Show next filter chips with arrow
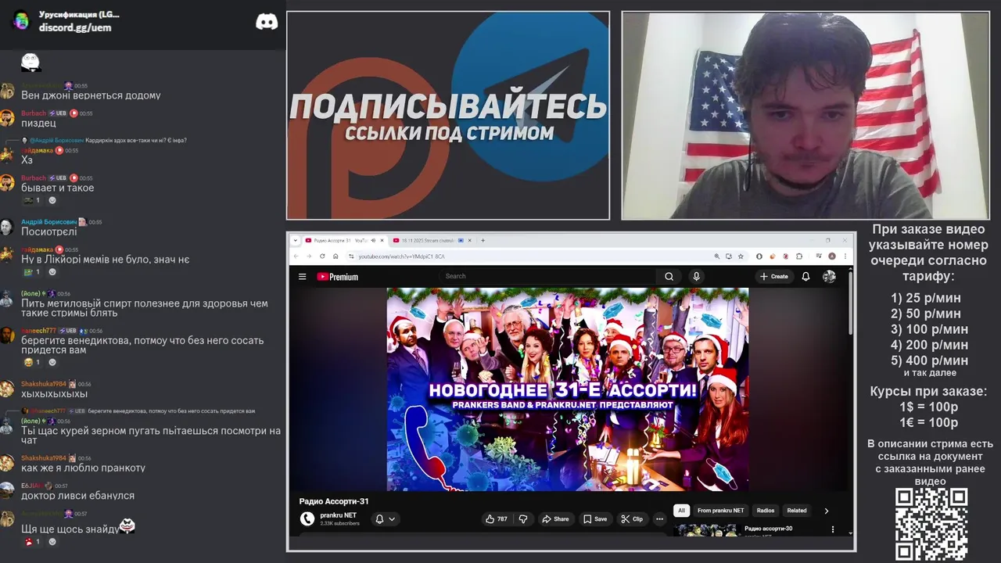The width and height of the screenshot is (1001, 563). (827, 511)
